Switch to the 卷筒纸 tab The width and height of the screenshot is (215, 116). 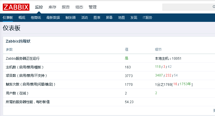36,18
